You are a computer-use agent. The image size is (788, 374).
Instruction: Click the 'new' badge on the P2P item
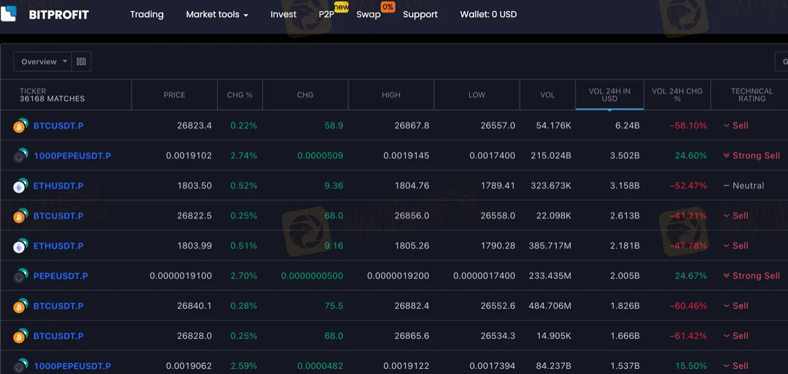[x=341, y=8]
